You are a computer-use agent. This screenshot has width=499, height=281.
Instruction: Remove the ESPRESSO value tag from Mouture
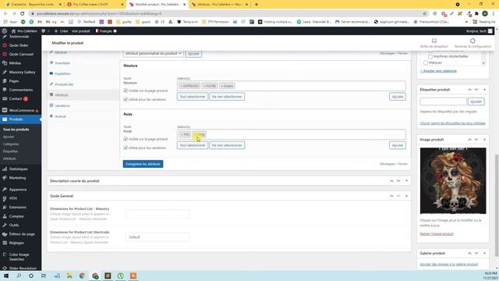(182, 86)
